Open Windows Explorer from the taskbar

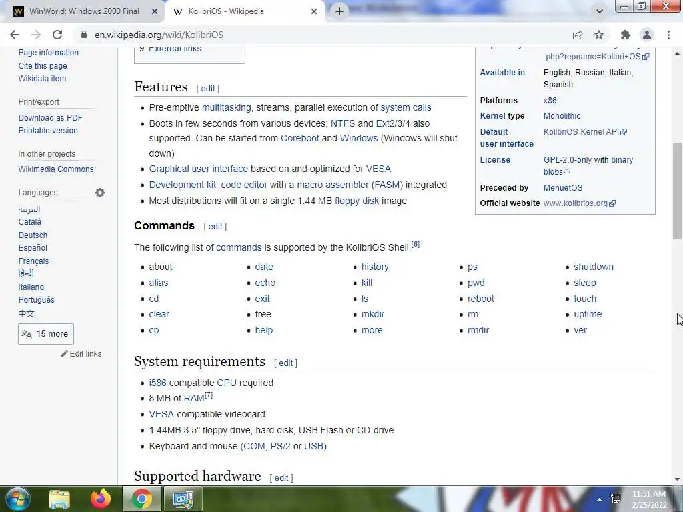59,499
